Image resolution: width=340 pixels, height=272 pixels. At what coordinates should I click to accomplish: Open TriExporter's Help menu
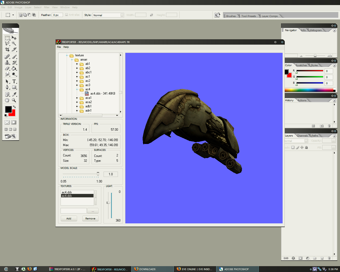66,47
